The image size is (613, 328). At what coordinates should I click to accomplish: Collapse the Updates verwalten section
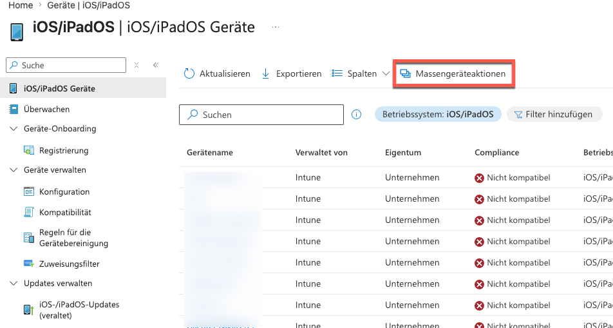pyautogui.click(x=14, y=284)
